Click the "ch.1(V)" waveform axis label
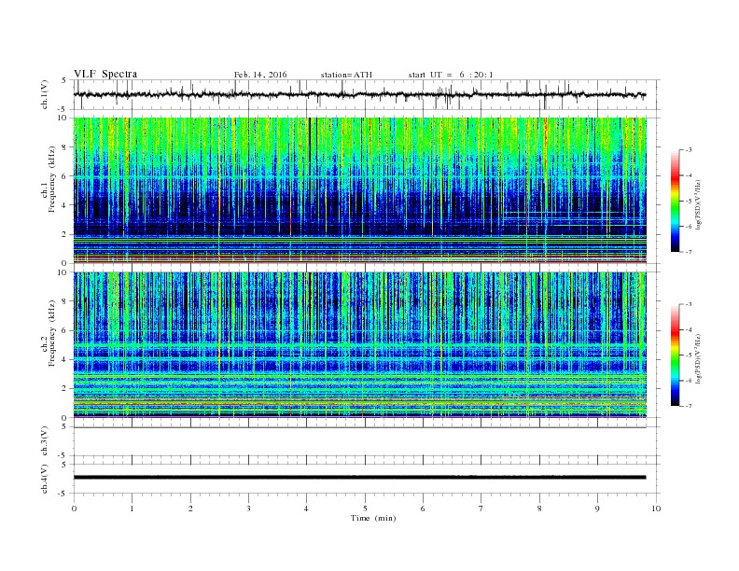This screenshot has width=739, height=571. pos(45,94)
